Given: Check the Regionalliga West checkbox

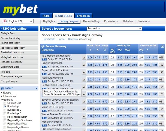Looking at the screenshot, I should click(x=5, y=124).
